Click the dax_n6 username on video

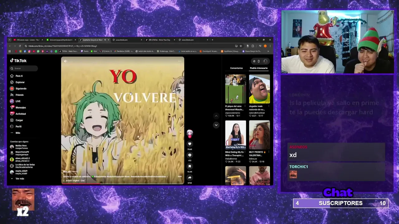pyautogui.click(x=67, y=171)
